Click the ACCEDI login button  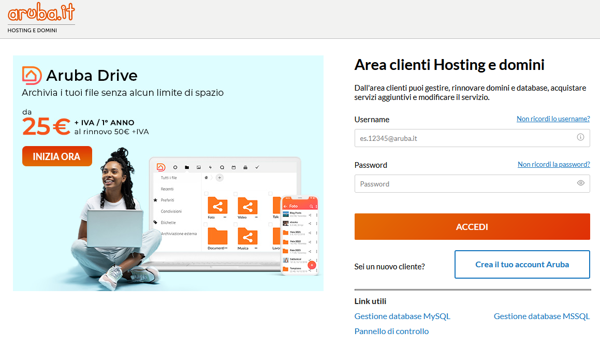(x=472, y=226)
